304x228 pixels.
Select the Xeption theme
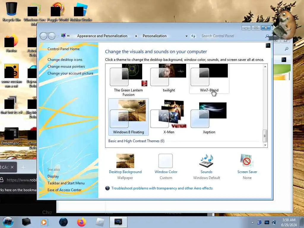pos(209,117)
